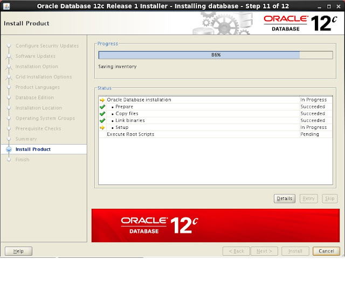The height and width of the screenshot is (301, 345).
Task: Select Operating System Groups step
Action: pos(45,118)
